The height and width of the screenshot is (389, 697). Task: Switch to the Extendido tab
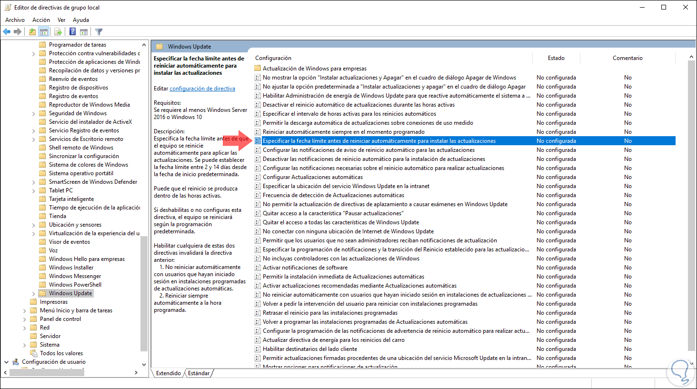[169, 373]
